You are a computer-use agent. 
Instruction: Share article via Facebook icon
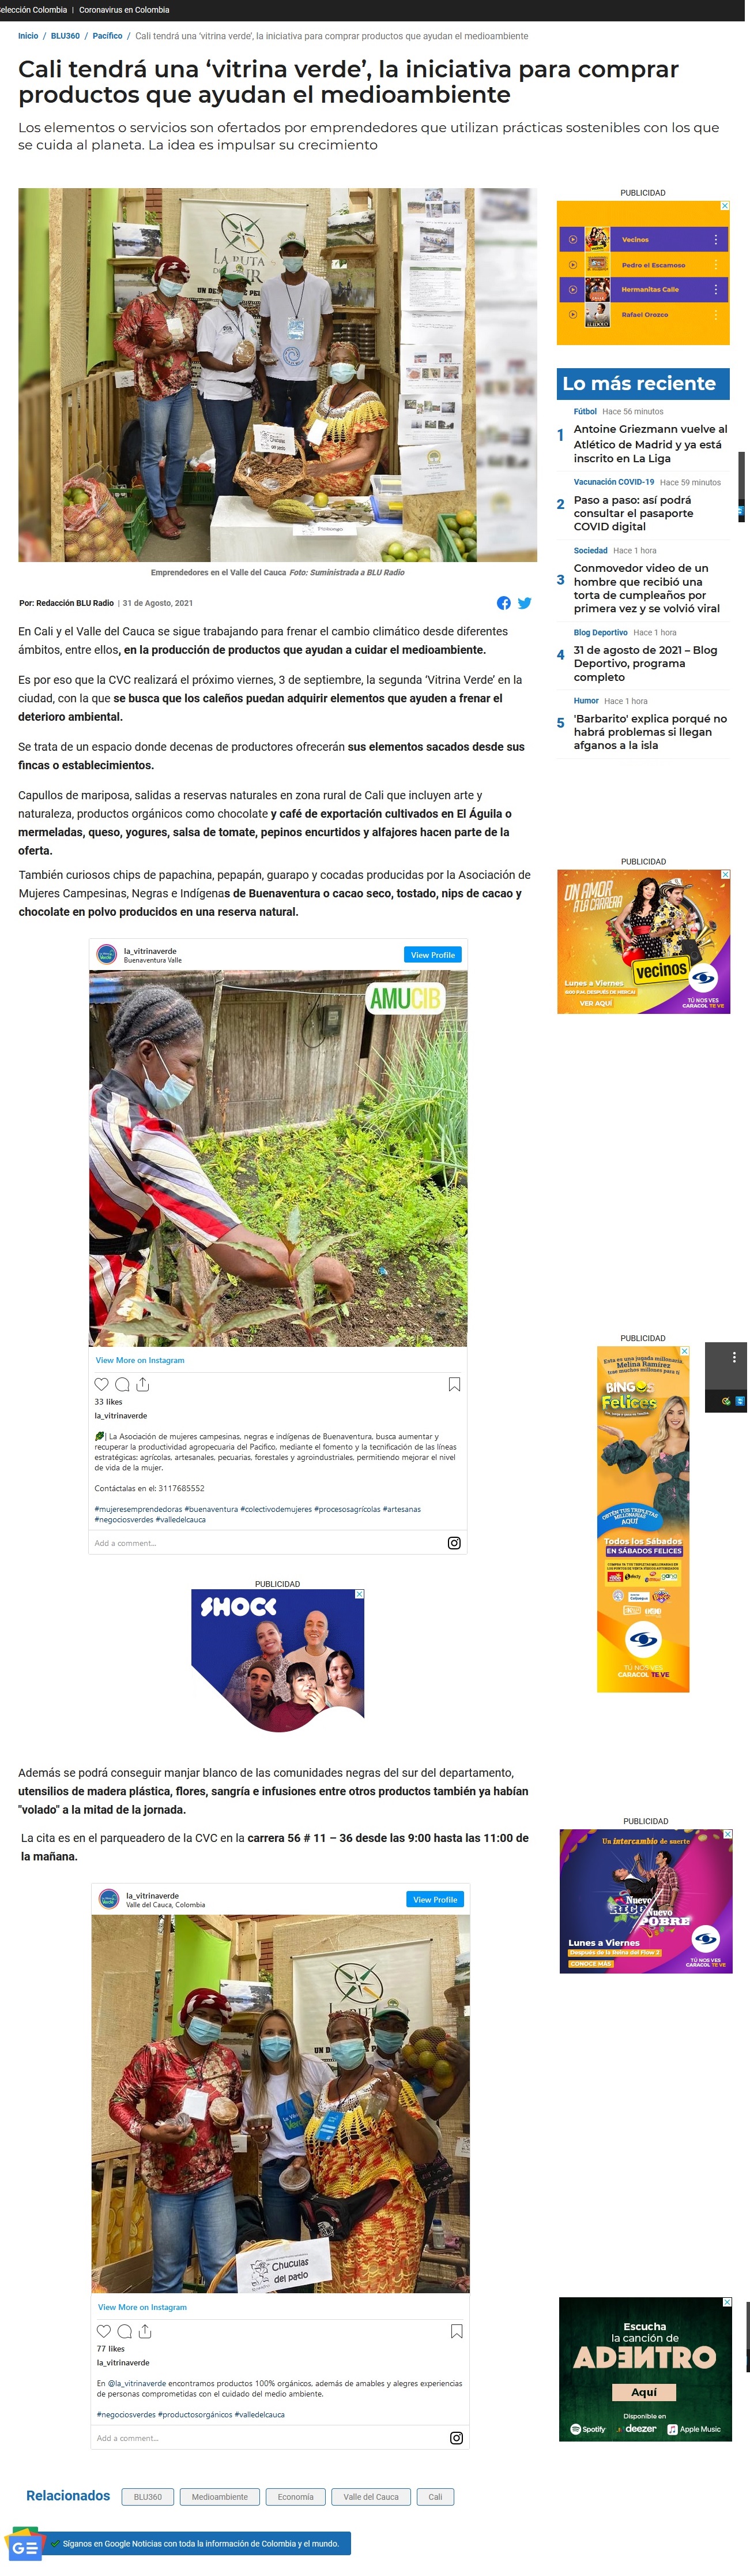[504, 603]
